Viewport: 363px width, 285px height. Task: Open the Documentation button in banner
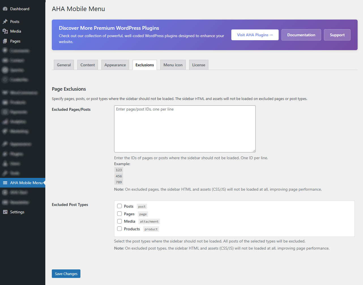(301, 35)
